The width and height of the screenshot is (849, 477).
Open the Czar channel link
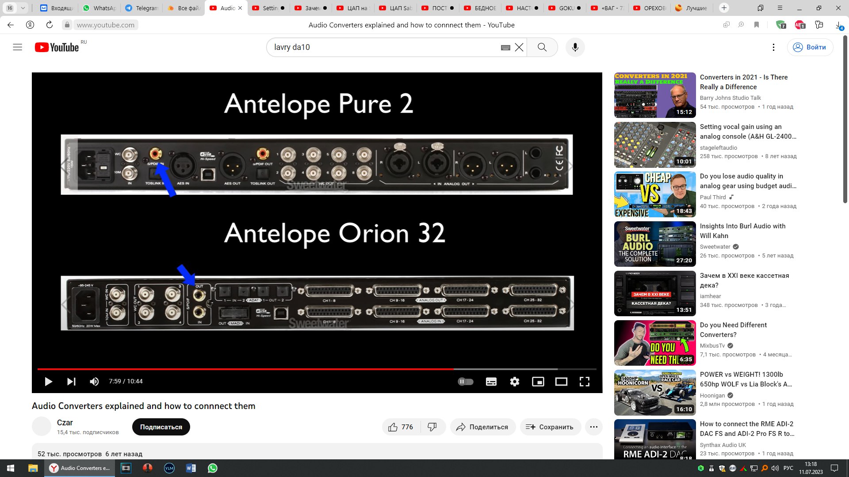(x=65, y=423)
